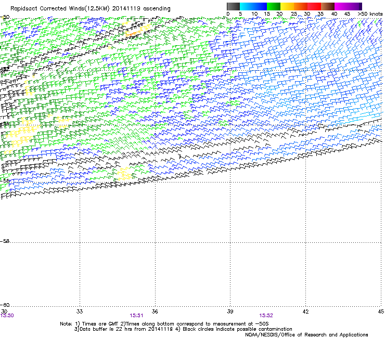Viewport: 385px width, 338px height.
Task: Click the time label '15:50'
Action: (x=7, y=316)
